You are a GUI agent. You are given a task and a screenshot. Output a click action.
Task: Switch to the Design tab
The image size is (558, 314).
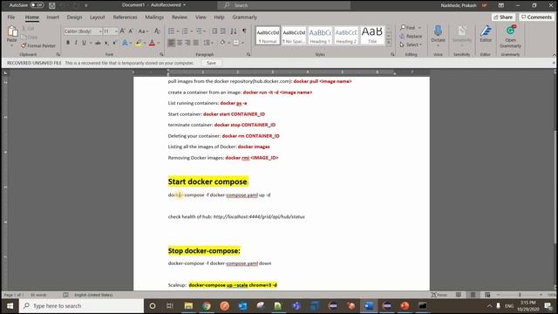(74, 17)
